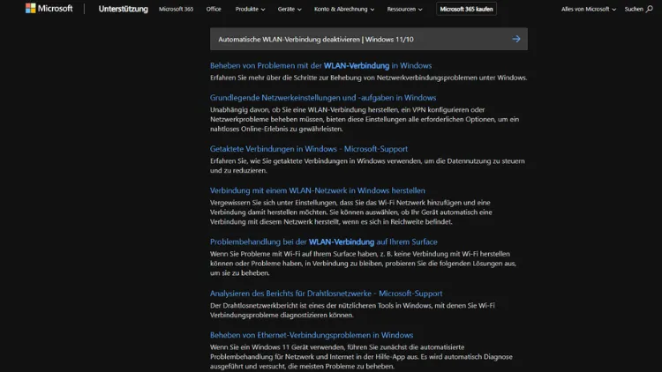Viewport: 662px width, 372px height.
Task: Expand the Ressourcen dropdown
Action: pyautogui.click(x=404, y=9)
